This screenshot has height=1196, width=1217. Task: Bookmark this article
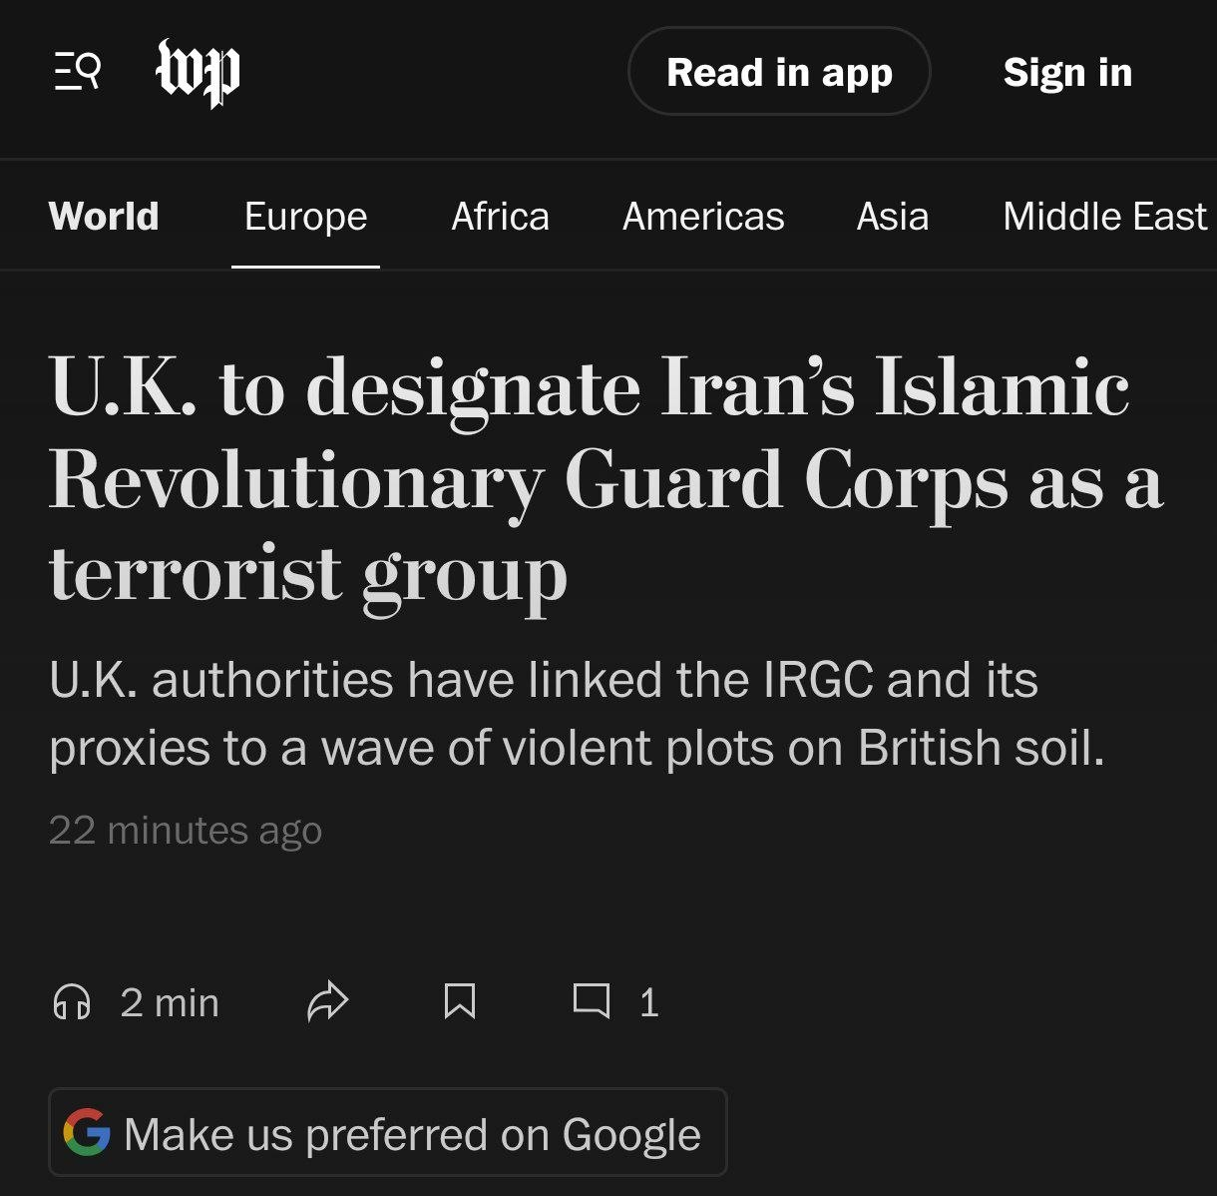point(459,1001)
